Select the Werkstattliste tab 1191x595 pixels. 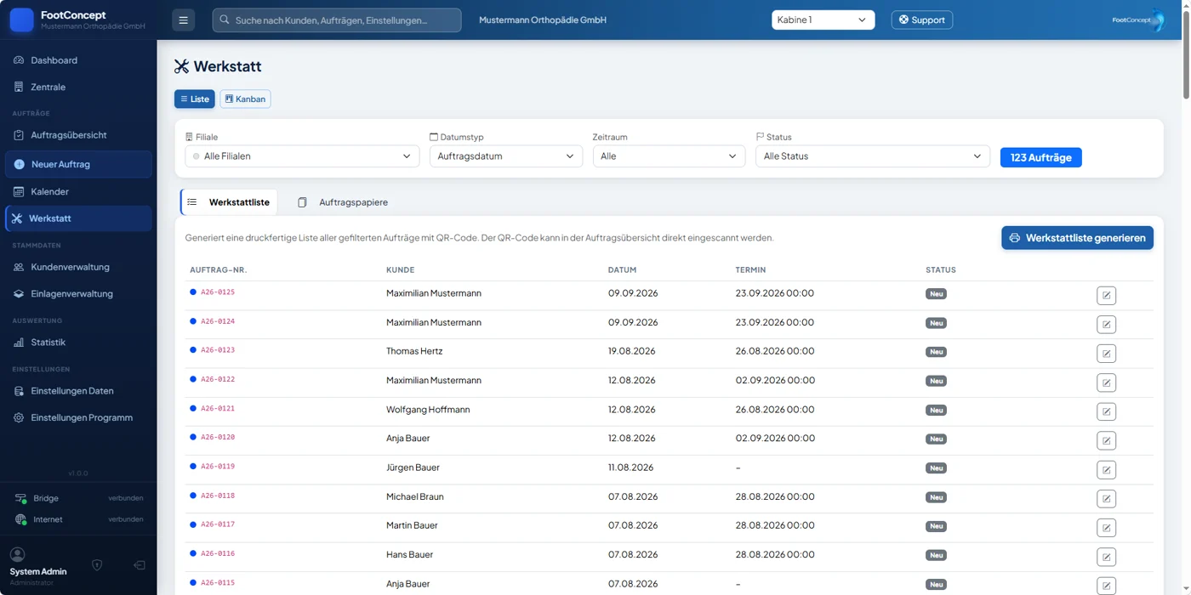pos(229,202)
